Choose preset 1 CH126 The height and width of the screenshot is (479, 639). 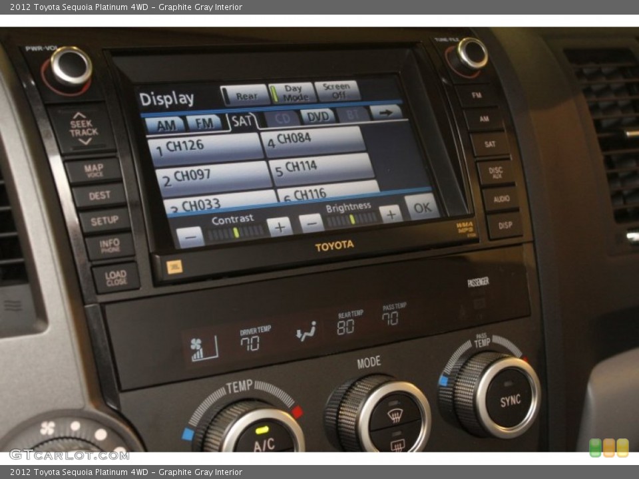(x=205, y=148)
